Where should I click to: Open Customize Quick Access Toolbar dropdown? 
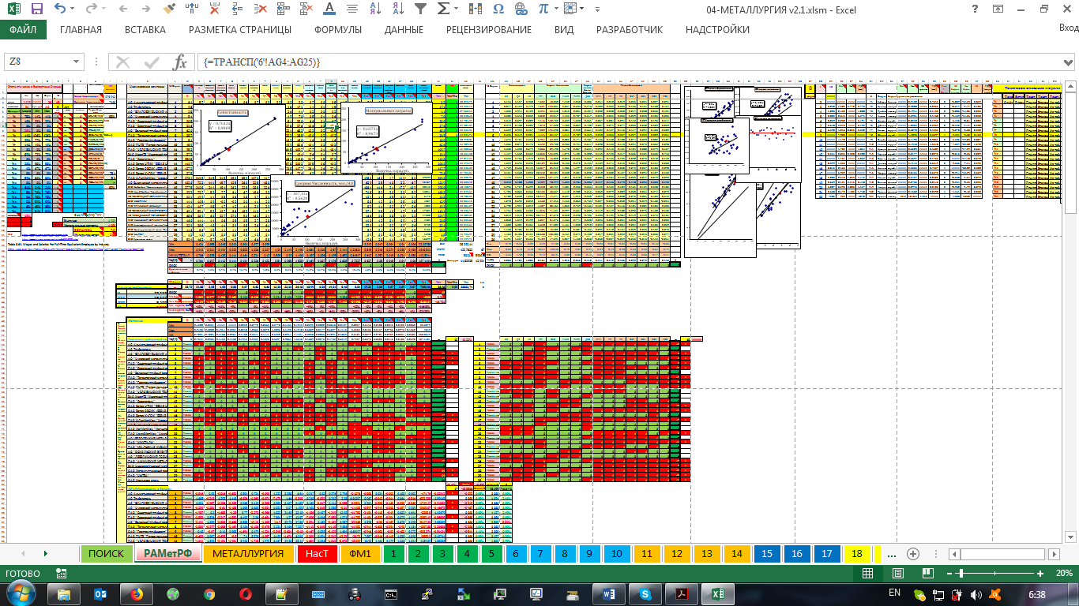click(x=596, y=9)
